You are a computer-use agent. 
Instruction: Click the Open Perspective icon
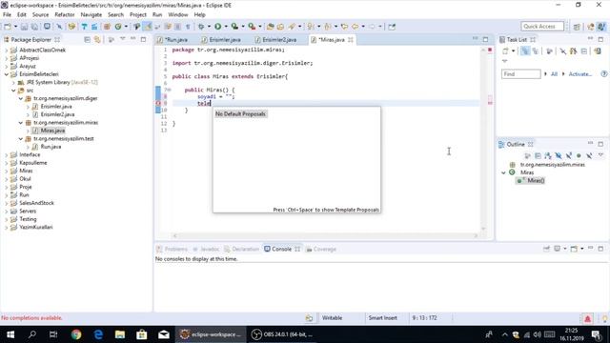[577, 27]
